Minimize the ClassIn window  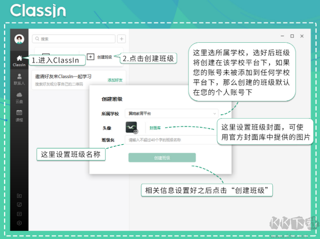point(283,36)
